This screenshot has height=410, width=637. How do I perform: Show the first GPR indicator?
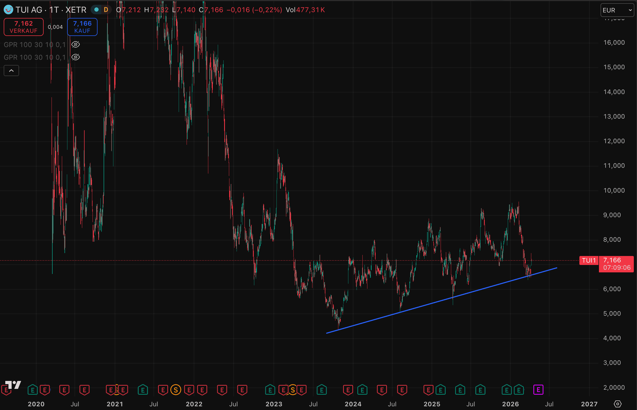tap(76, 44)
